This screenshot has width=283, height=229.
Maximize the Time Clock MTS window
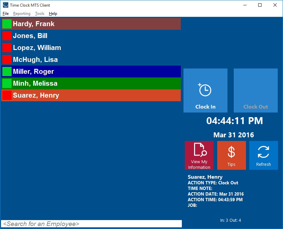point(260,5)
